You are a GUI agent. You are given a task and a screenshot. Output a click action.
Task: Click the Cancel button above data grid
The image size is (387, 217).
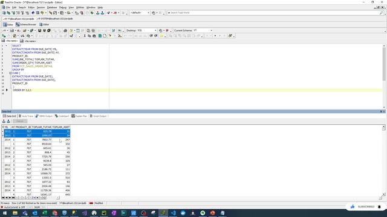(20, 121)
